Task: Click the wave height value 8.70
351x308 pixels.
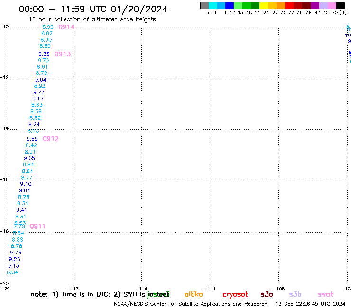Action: point(44,60)
